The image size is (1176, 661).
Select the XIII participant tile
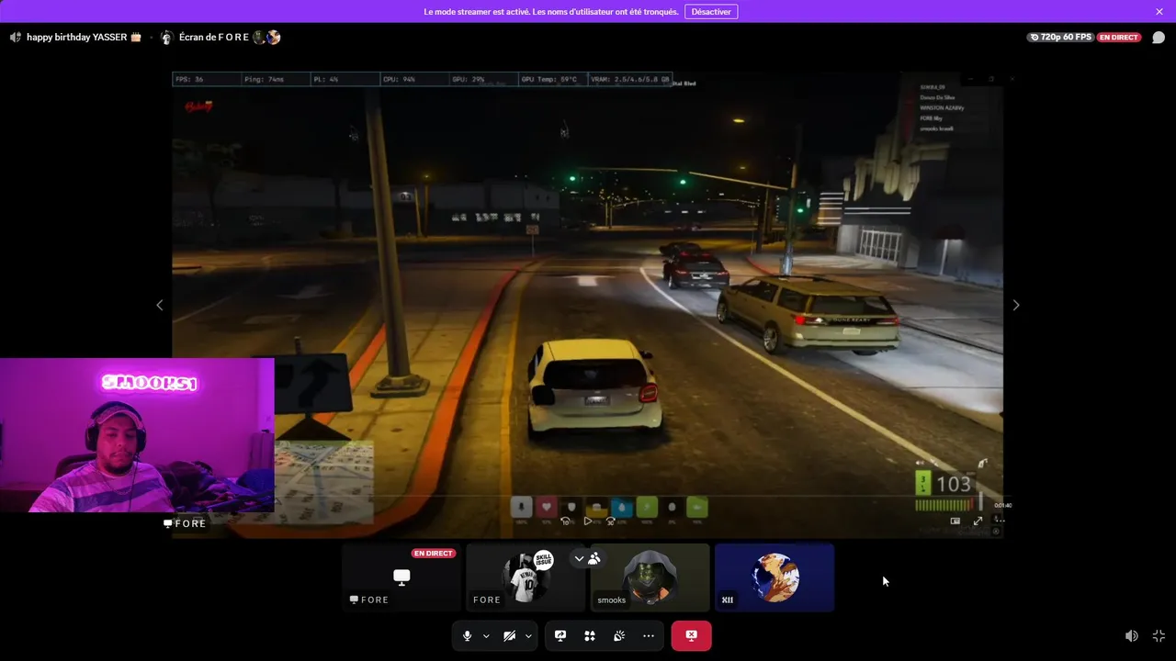point(775,577)
